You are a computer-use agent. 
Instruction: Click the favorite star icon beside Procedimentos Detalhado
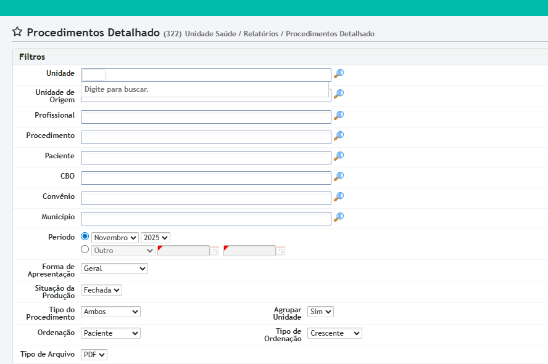pyautogui.click(x=17, y=32)
